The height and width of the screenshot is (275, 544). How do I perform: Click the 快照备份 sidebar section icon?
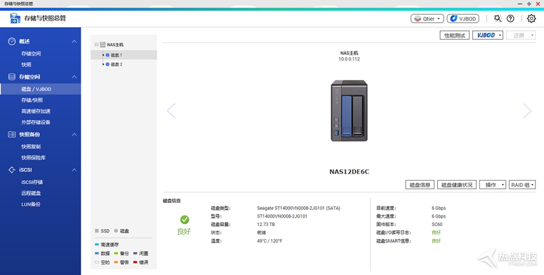[11, 135]
